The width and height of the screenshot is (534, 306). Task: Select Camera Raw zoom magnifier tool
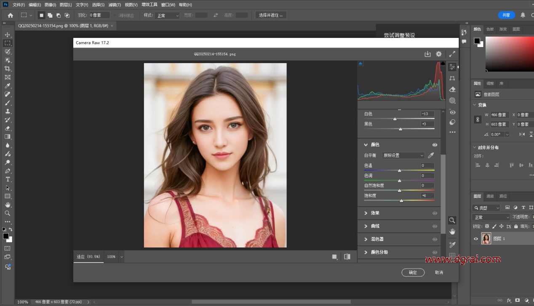(x=452, y=220)
